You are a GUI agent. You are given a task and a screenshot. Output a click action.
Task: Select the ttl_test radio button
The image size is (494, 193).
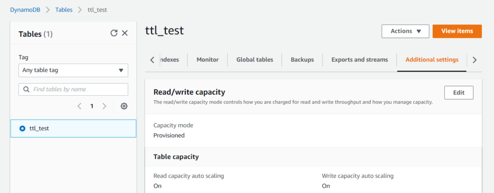pos(22,128)
